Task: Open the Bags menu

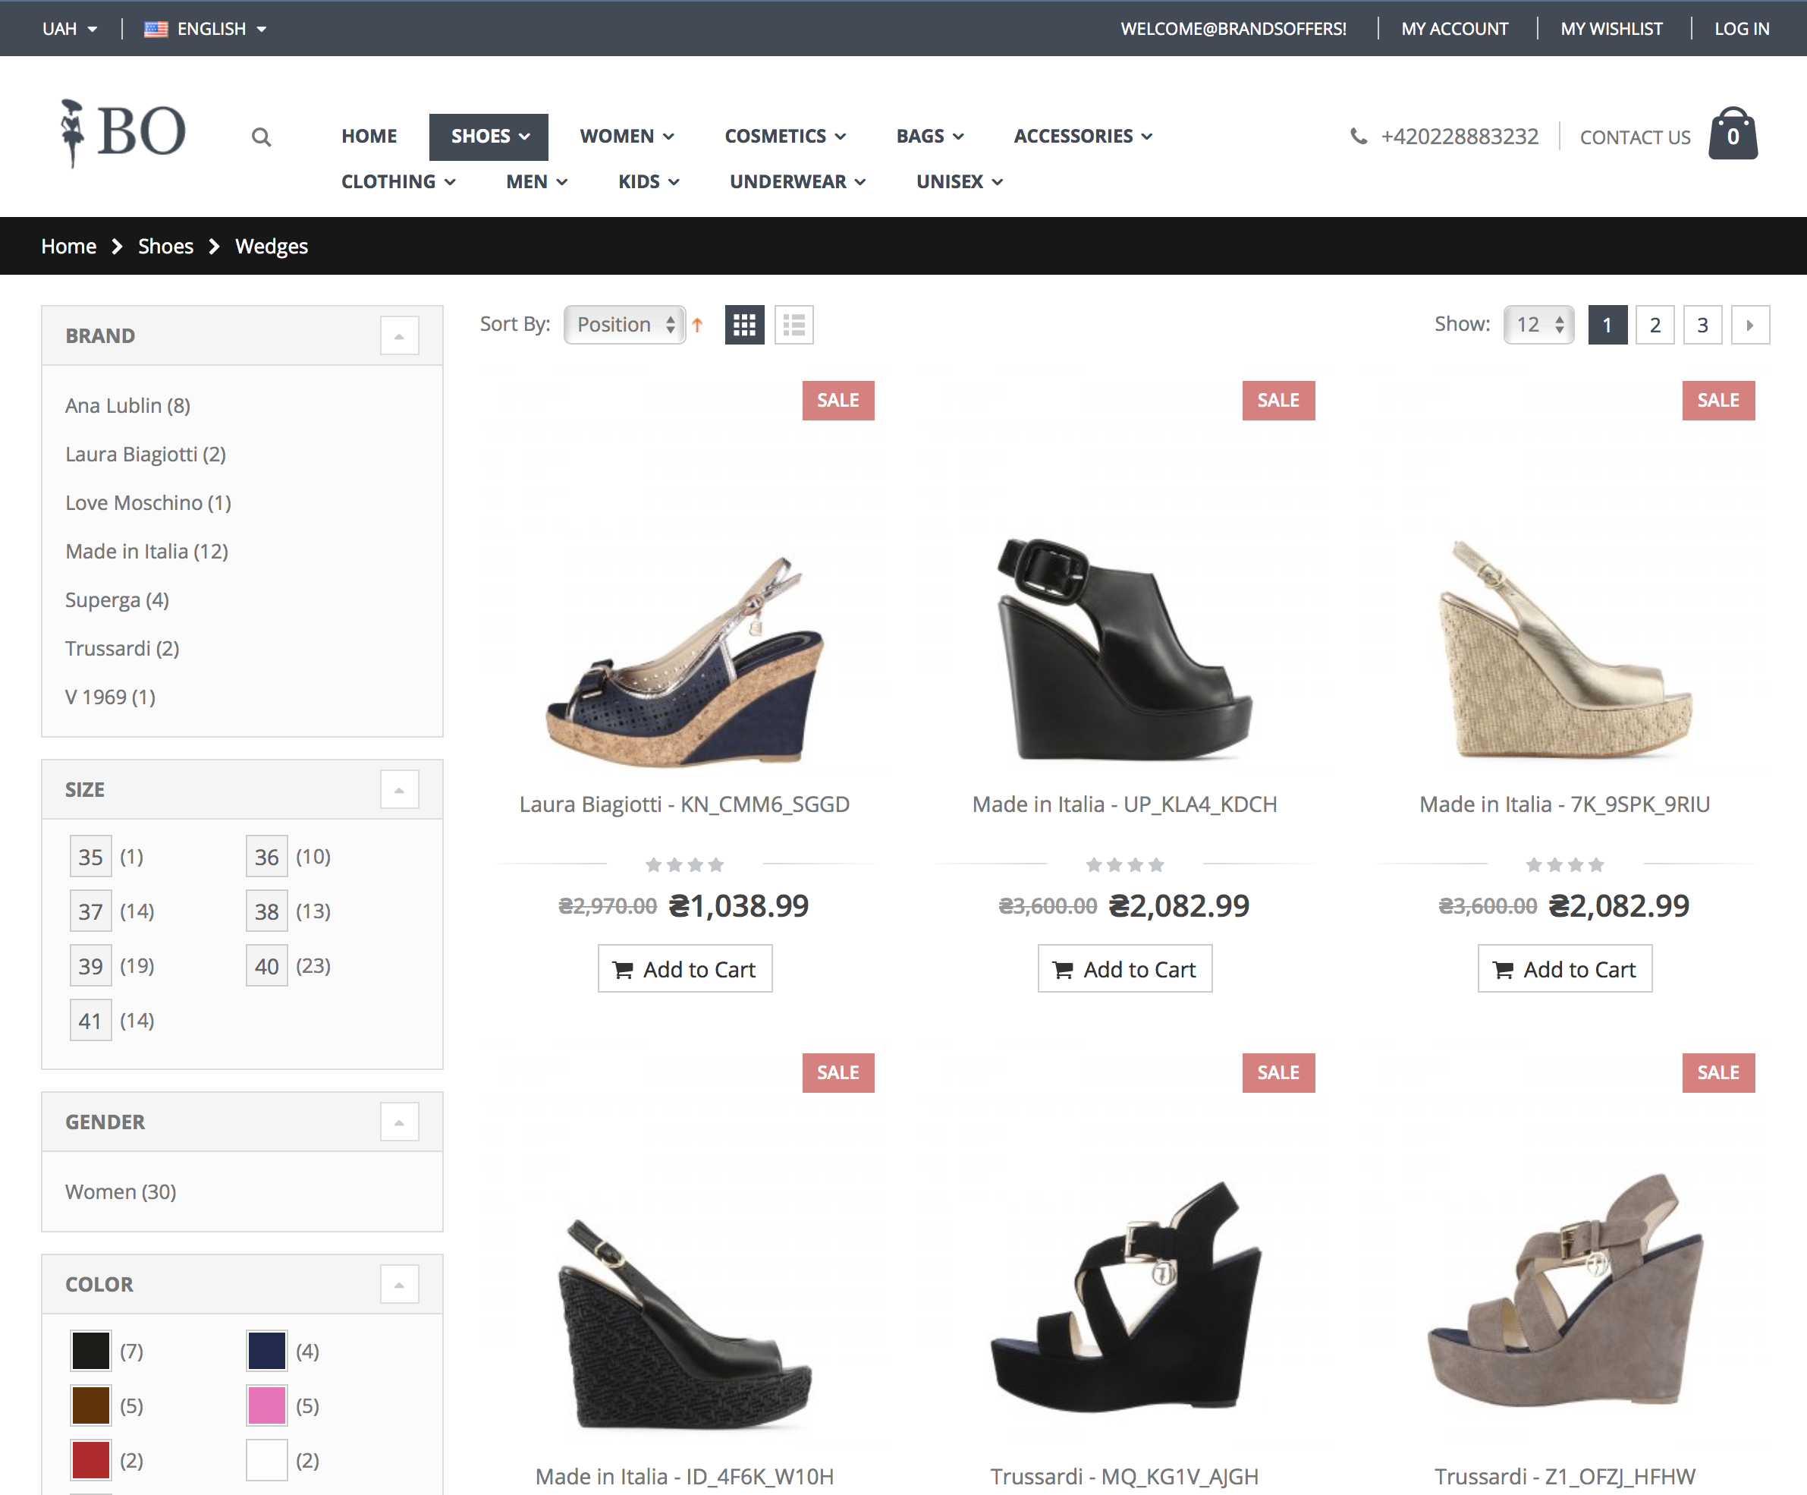Action: pyautogui.click(x=930, y=136)
